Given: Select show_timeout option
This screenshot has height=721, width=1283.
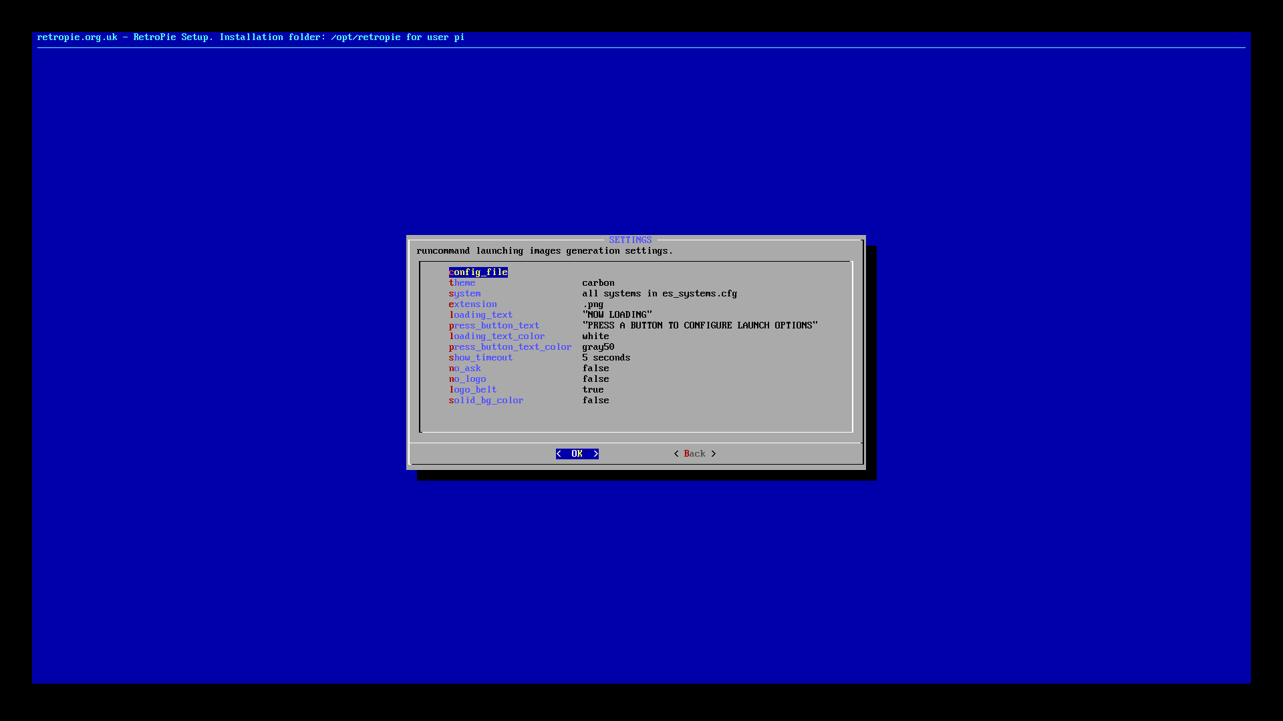Looking at the screenshot, I should coord(480,358).
